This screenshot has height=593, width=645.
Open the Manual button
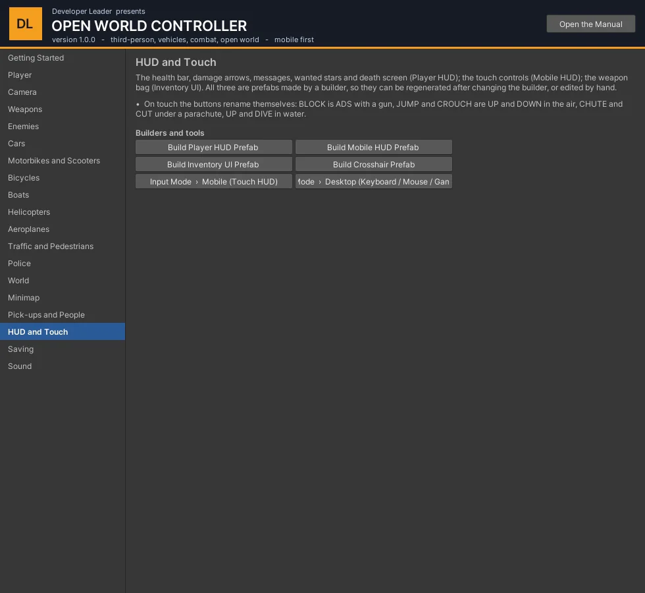point(591,24)
